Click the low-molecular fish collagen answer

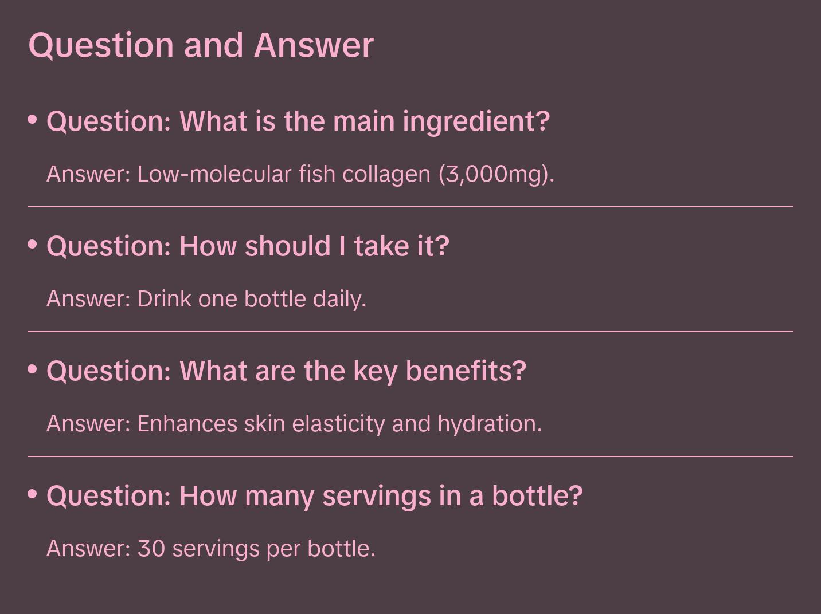(x=300, y=174)
